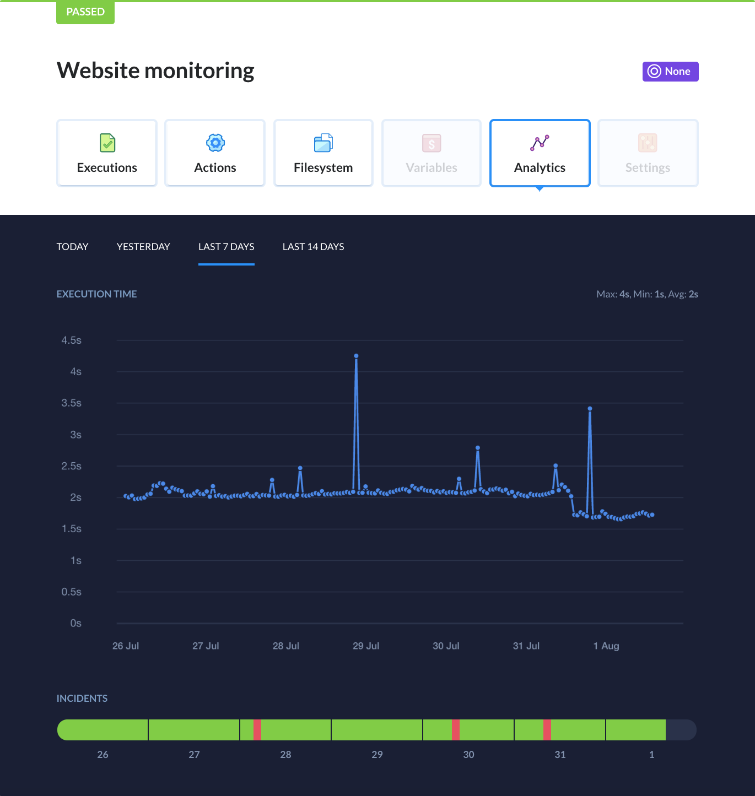Click the PASSED status badge
Screen dimensions: 755x796
pyautogui.click(x=85, y=12)
